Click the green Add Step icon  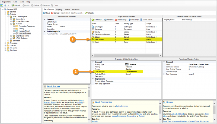coord(92,20)
